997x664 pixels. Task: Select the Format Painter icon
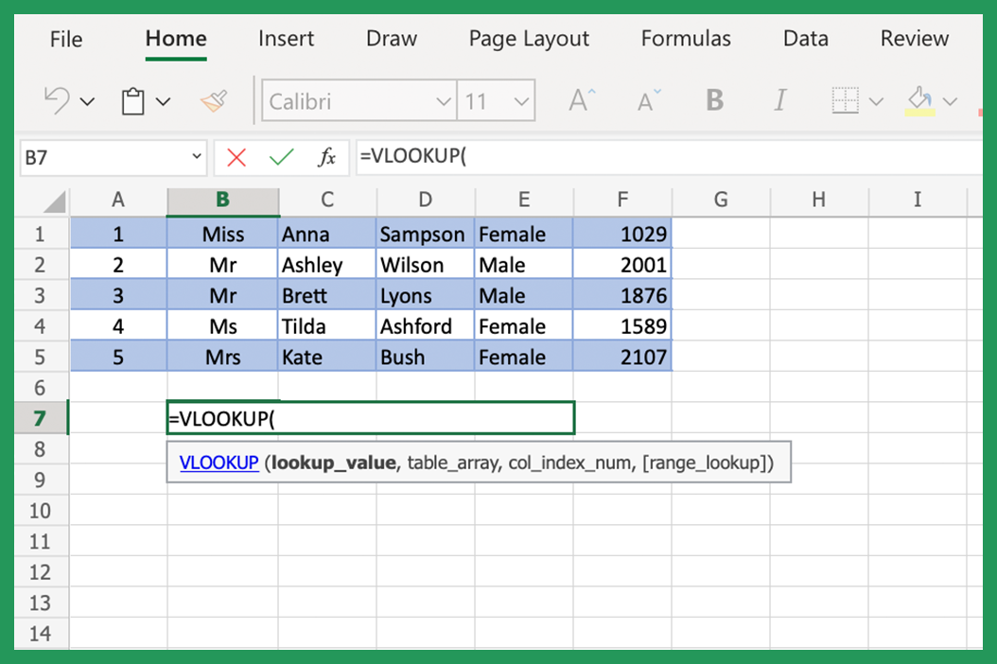(x=213, y=100)
